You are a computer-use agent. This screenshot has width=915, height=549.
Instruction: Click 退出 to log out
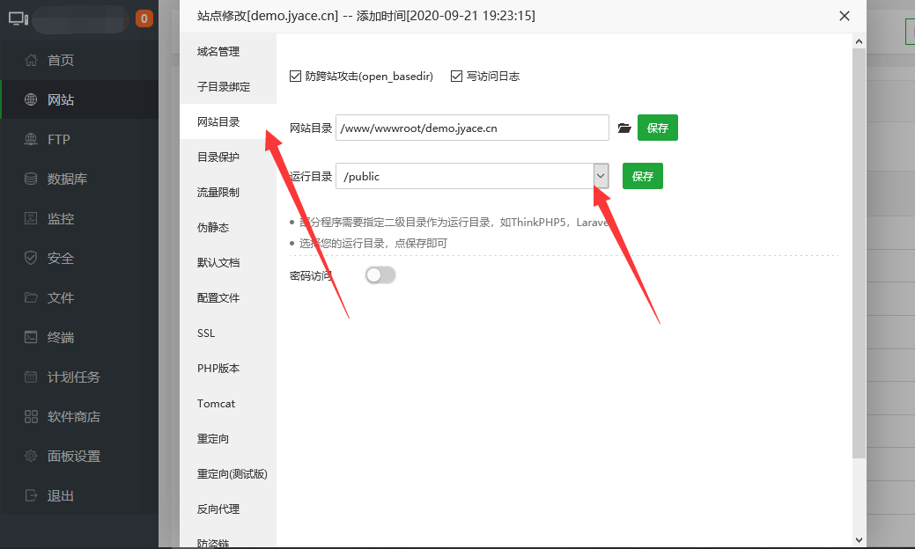pos(79,496)
